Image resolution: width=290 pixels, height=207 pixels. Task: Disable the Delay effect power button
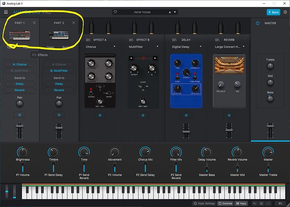coord(186,115)
